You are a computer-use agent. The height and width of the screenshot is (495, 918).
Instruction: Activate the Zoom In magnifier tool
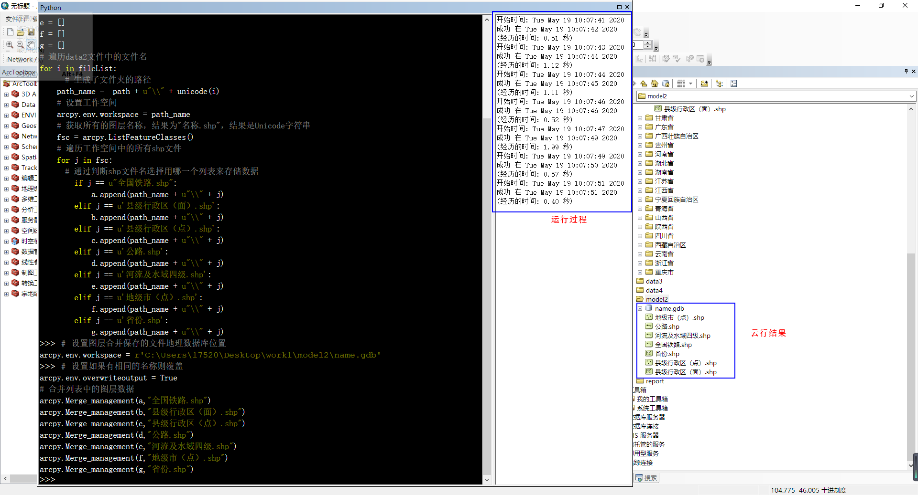(9, 45)
